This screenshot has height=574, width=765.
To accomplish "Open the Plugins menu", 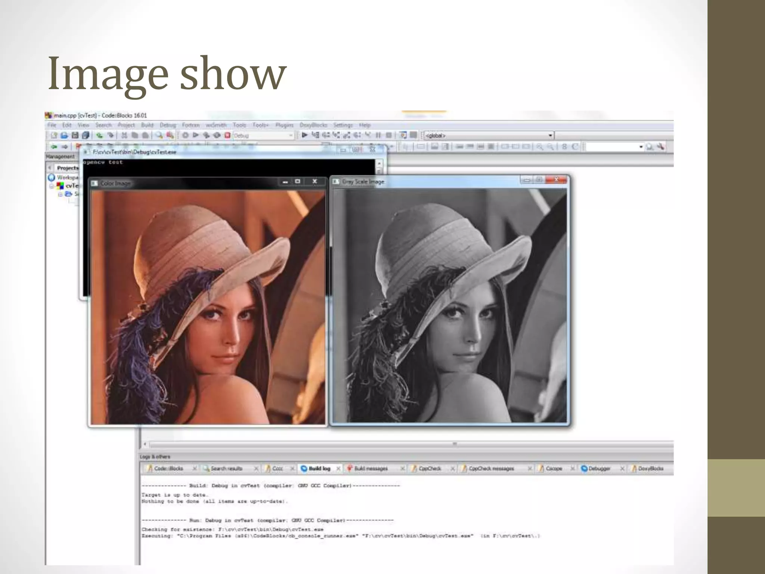I will point(284,125).
